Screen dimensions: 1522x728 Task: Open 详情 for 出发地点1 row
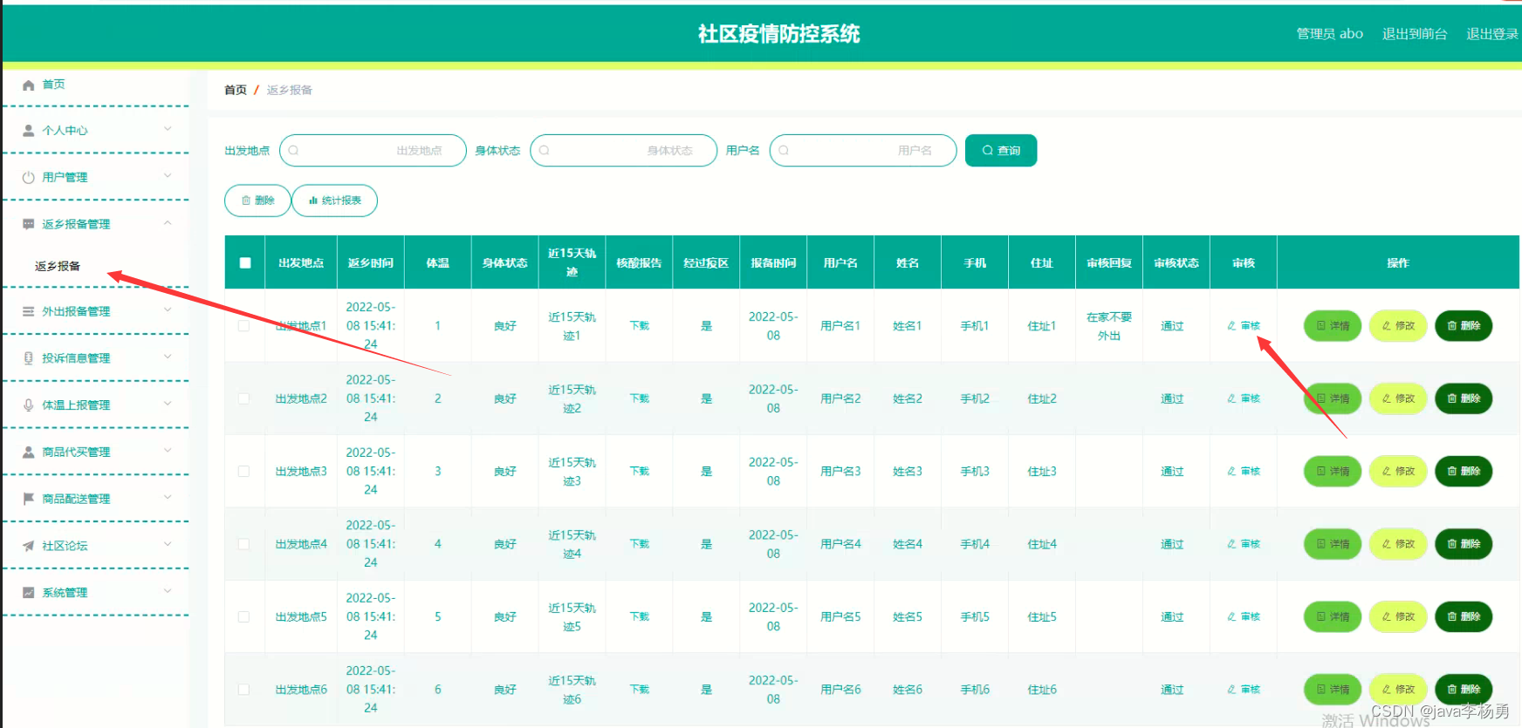click(x=1333, y=326)
